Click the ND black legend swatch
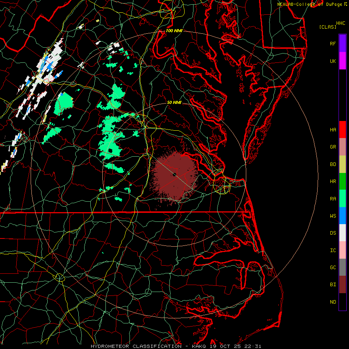The image size is (349, 349). (x=342, y=302)
